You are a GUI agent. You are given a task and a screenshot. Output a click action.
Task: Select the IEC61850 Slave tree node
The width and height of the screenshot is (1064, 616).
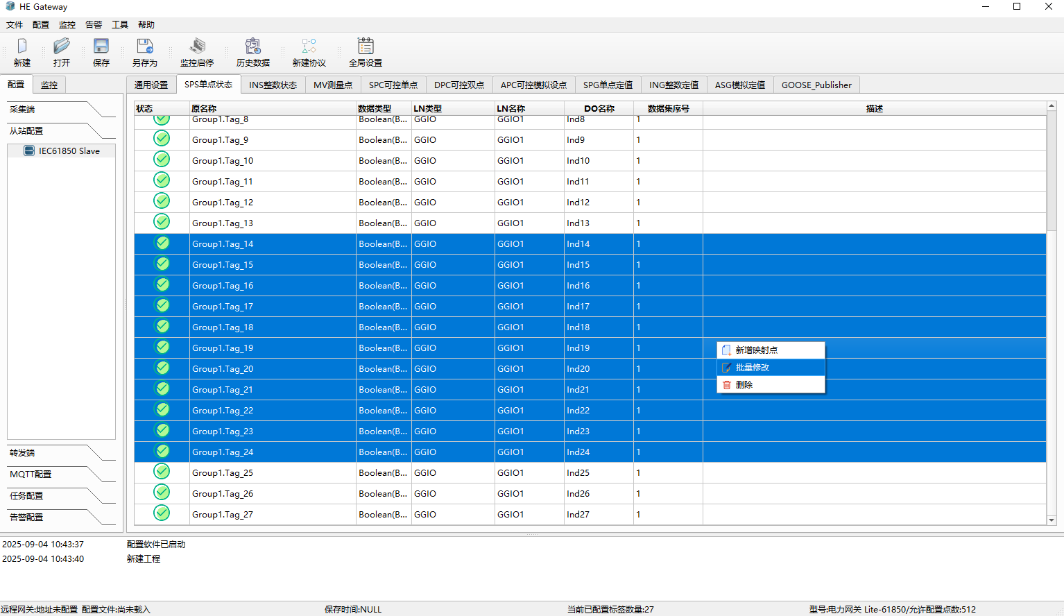[69, 151]
